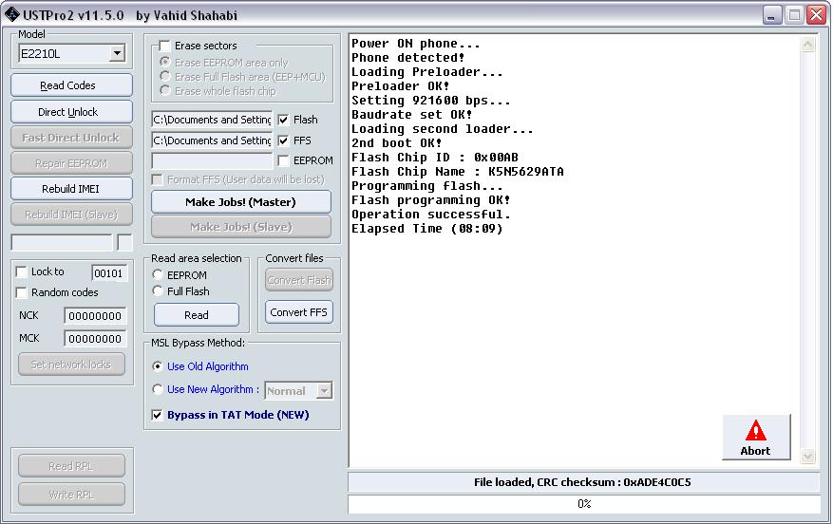Screen dimensions: 833x524
Task: Click the 0% progress bar
Action: point(584,504)
